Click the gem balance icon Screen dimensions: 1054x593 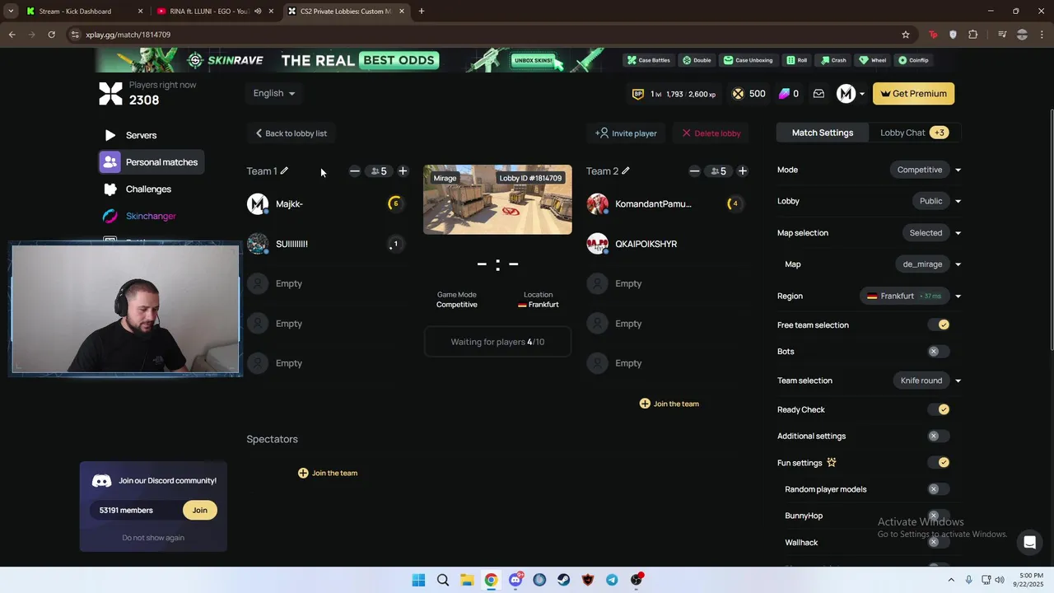[784, 94]
